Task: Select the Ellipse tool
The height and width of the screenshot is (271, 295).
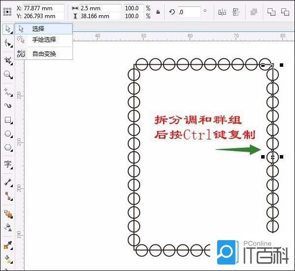Action: (x=8, y=134)
